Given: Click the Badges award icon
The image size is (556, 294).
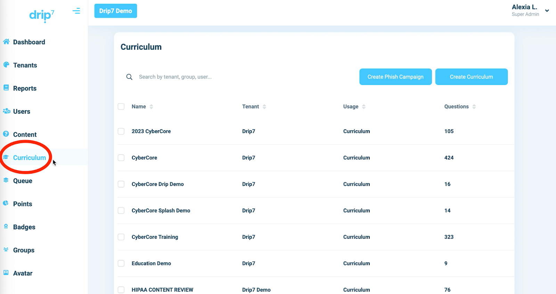Looking at the screenshot, I should (6, 227).
